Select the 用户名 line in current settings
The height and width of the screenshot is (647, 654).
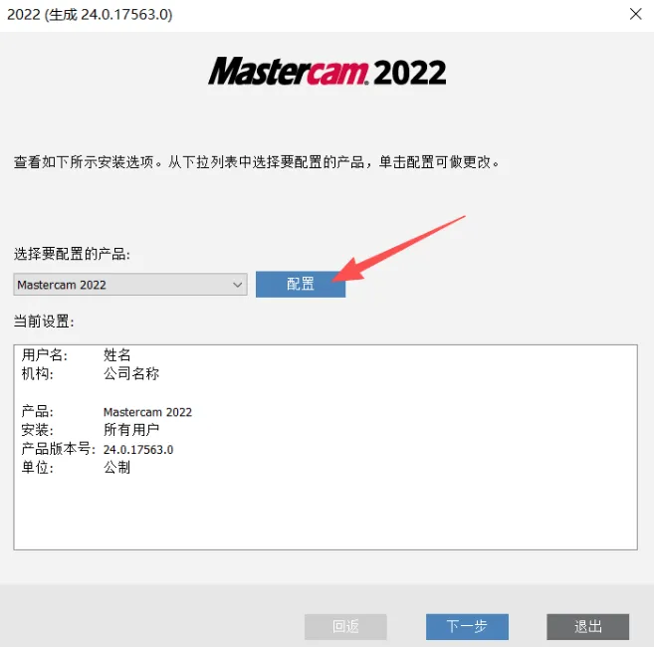(x=77, y=355)
